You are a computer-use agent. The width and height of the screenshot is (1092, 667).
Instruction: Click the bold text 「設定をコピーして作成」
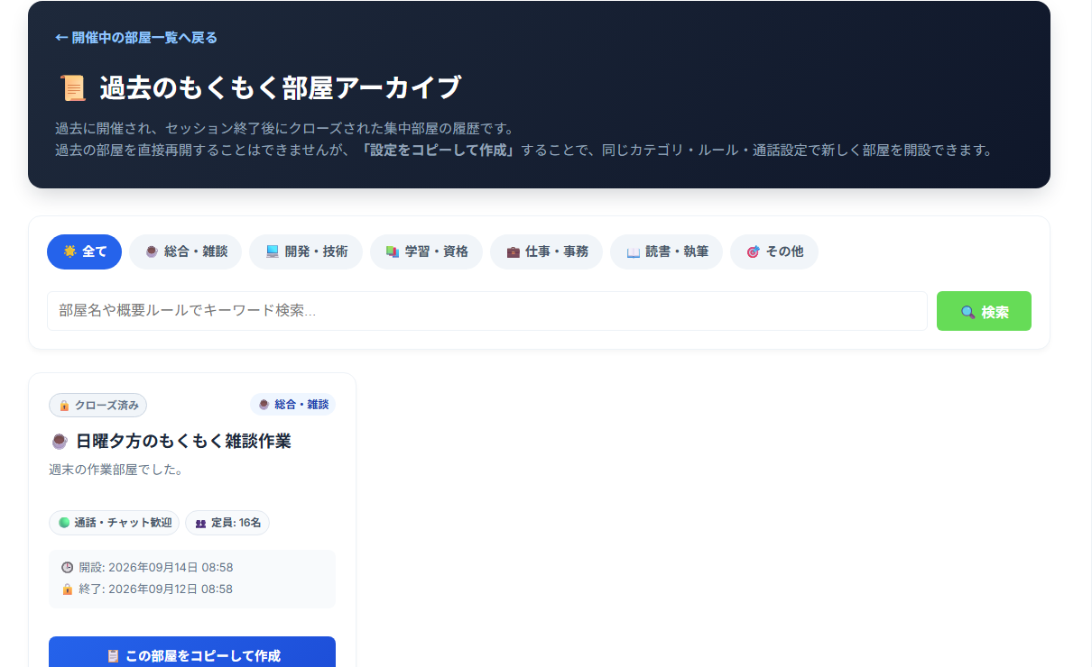[x=440, y=151]
